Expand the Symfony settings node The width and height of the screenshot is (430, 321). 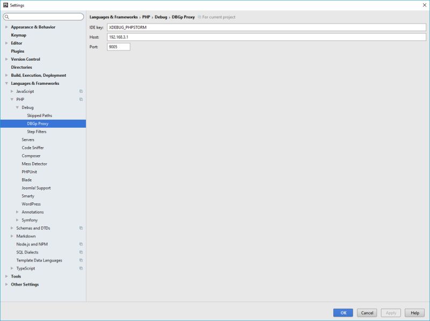16,220
